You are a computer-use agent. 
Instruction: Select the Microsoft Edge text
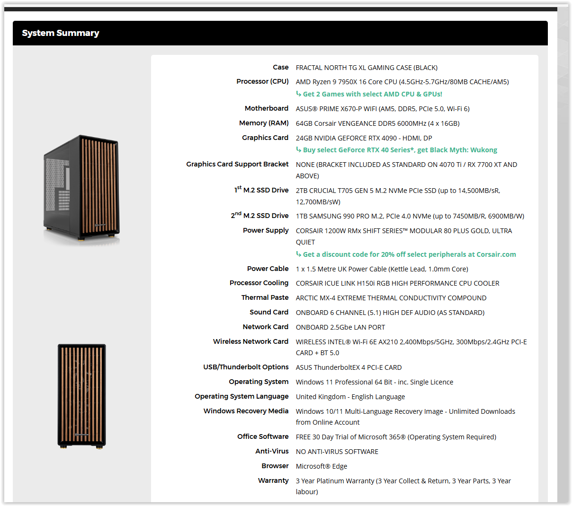click(x=322, y=466)
